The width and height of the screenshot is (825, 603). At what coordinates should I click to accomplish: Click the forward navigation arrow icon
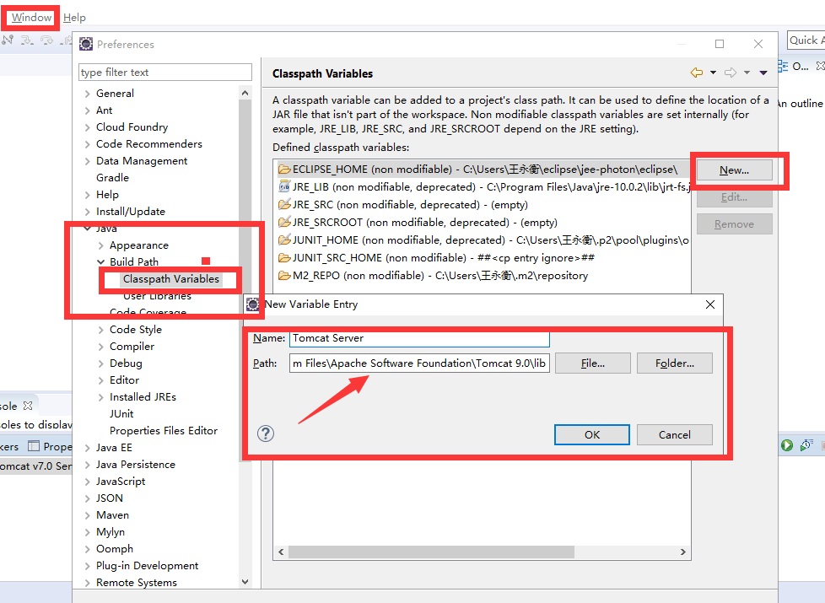(x=731, y=73)
